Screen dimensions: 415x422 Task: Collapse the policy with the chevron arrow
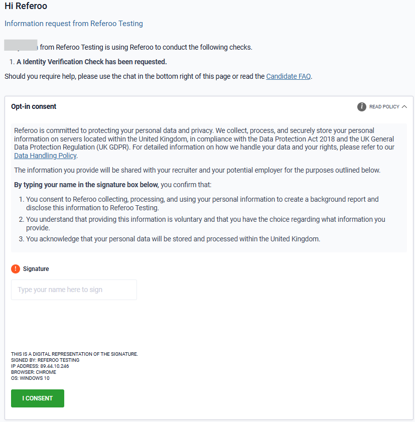pyautogui.click(x=404, y=107)
